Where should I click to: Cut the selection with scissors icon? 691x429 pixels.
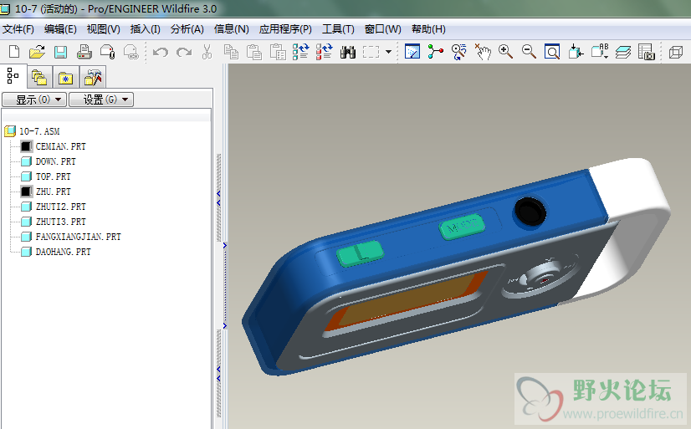click(x=207, y=52)
